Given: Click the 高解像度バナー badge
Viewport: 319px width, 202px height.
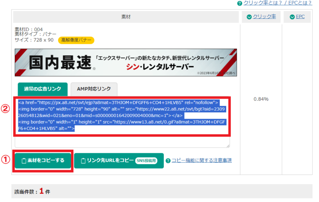Looking at the screenshot, I should (76, 40).
